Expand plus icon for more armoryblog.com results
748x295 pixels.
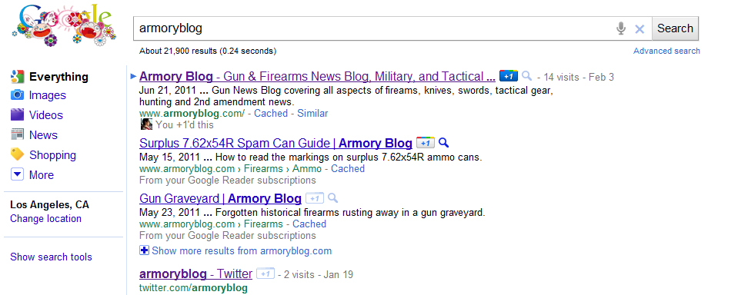click(x=145, y=250)
